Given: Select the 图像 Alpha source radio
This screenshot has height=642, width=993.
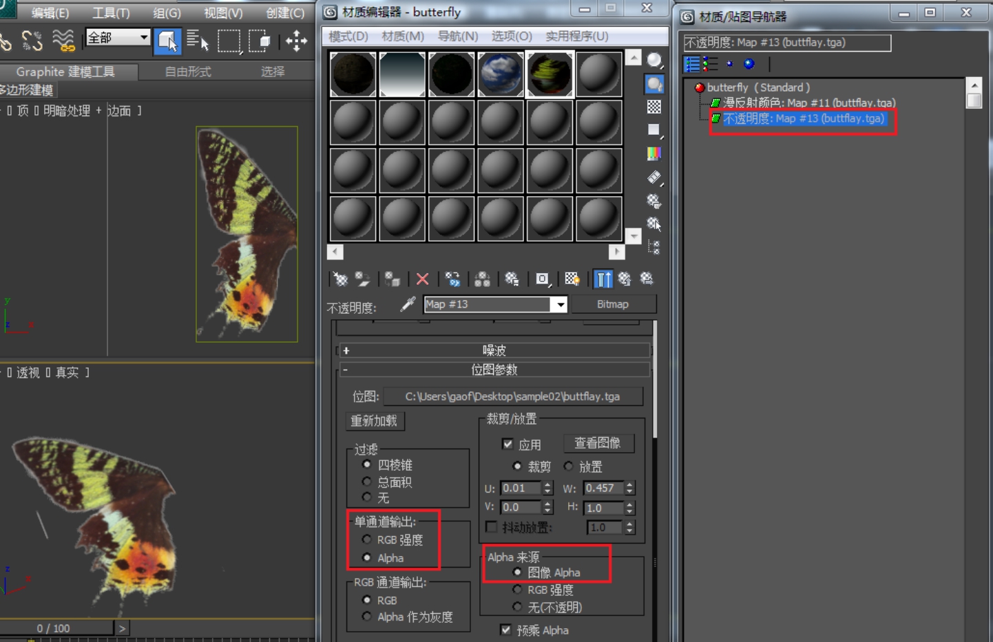Looking at the screenshot, I should pos(517,572).
